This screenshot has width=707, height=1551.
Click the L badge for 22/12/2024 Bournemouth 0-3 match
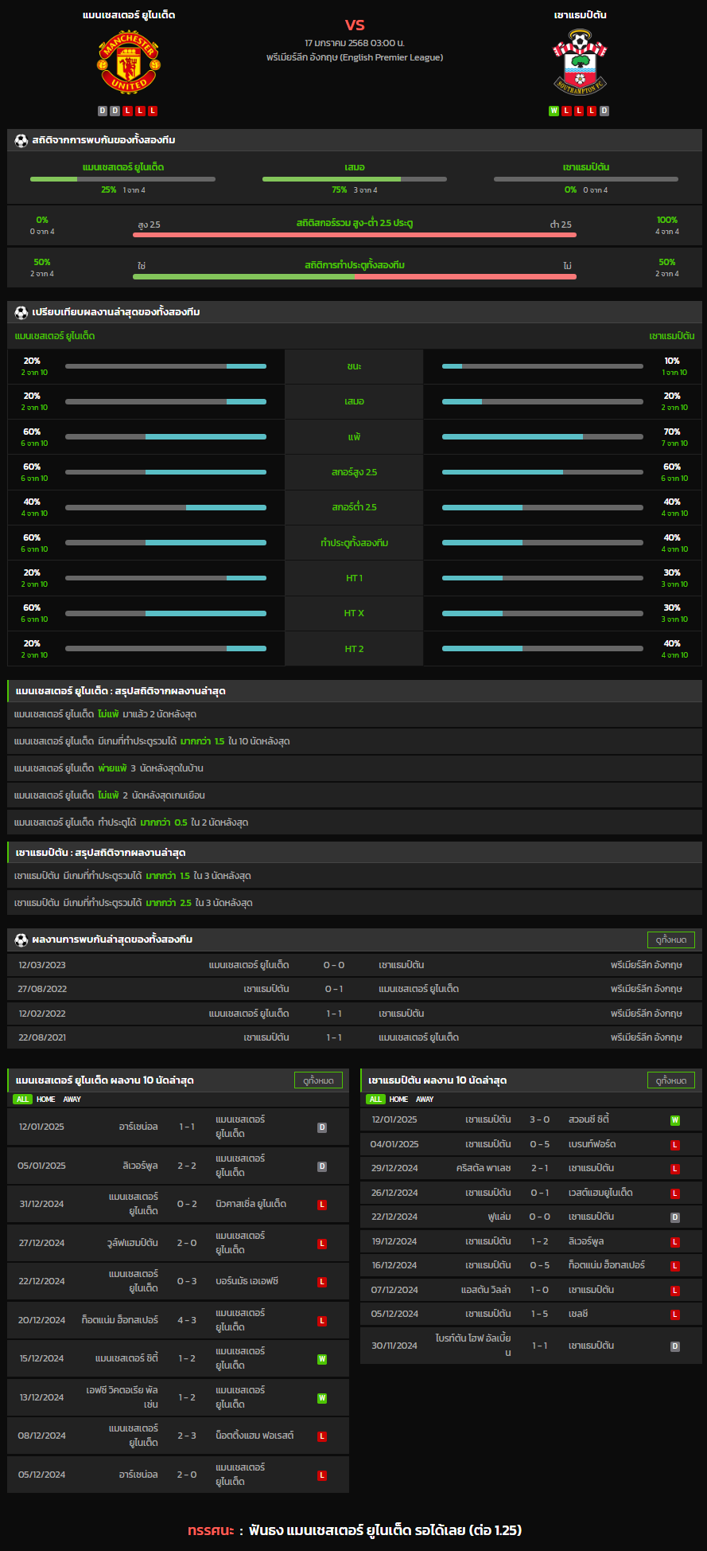[322, 1282]
